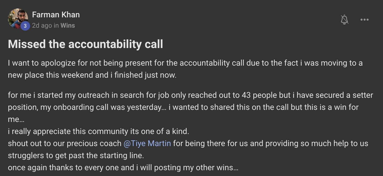Click the word "in" before Wins
The image size is (383, 176).
coord(56,25)
